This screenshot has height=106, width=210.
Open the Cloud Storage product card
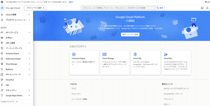[x=115, y=63]
